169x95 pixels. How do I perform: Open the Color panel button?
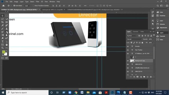161,12
